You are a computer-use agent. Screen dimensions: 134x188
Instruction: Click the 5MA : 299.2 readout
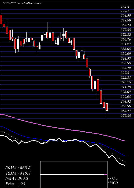pos(17,179)
